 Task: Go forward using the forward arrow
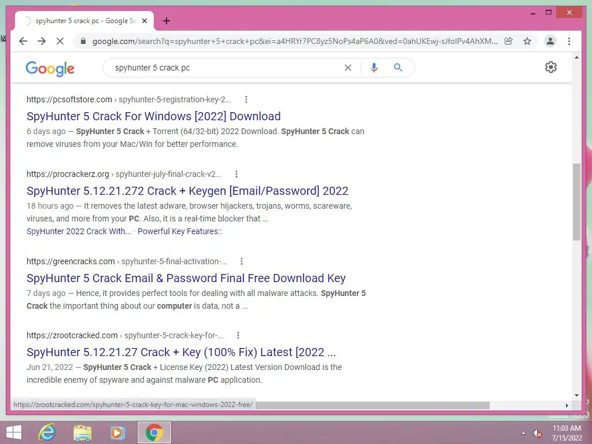(x=42, y=41)
